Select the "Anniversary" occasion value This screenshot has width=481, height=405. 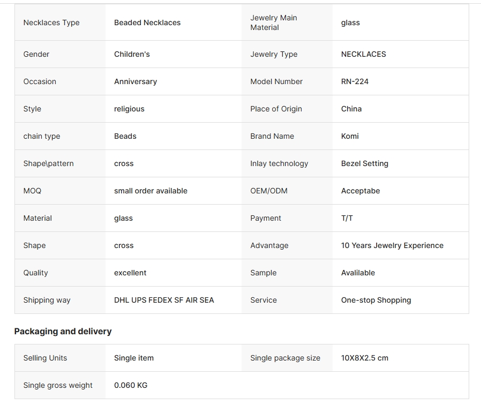click(136, 81)
